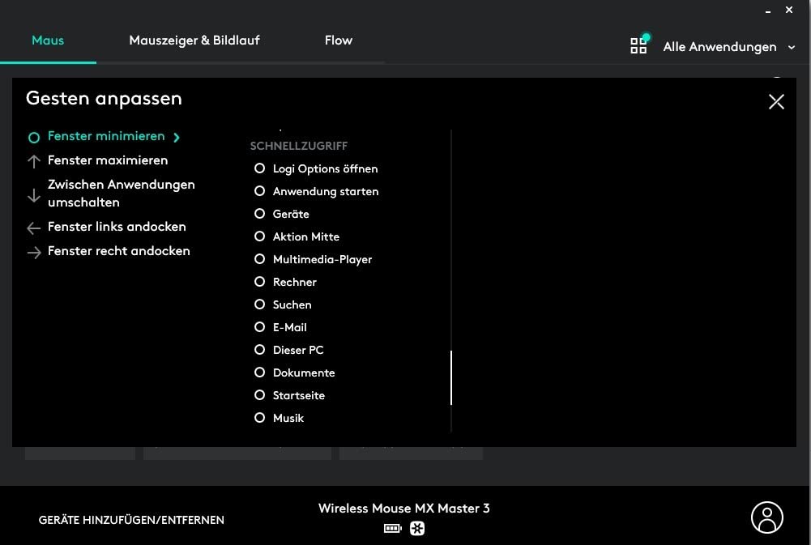Image resolution: width=811 pixels, height=545 pixels.
Task: Minimize the Logitech Options window
Action: [x=768, y=11]
